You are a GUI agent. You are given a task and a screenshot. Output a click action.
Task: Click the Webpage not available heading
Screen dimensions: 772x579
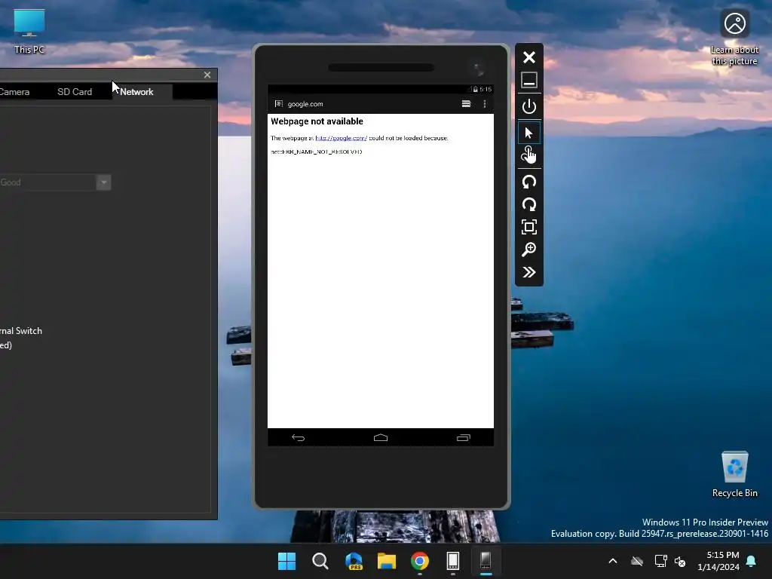[x=317, y=121]
